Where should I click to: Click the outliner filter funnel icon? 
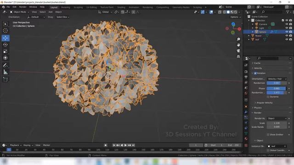288,12
